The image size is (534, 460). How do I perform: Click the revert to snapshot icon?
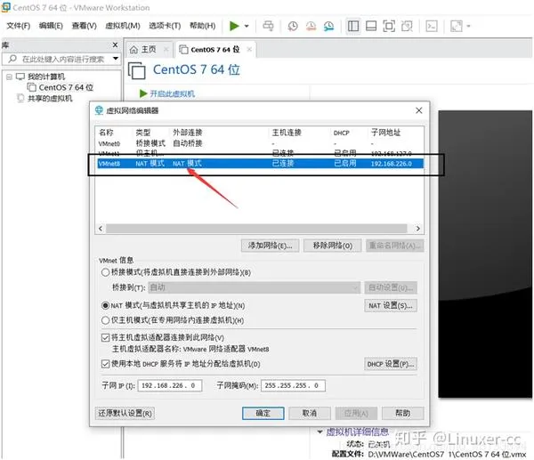[x=311, y=26]
